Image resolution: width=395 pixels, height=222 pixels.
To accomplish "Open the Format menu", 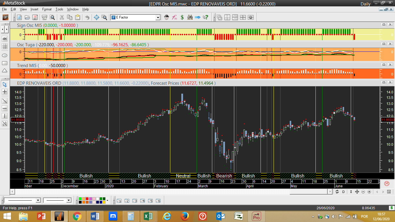I will pyautogui.click(x=47, y=9).
